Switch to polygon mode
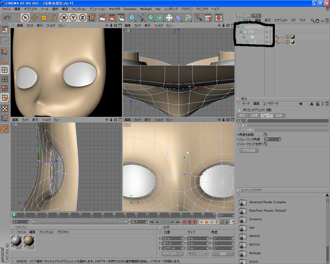This screenshot has height=264, width=330. click(4, 88)
